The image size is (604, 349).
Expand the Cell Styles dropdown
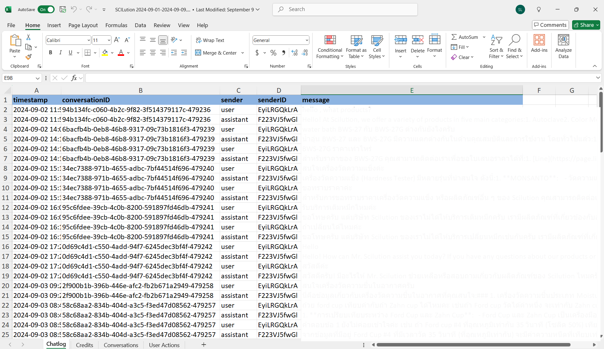(377, 56)
